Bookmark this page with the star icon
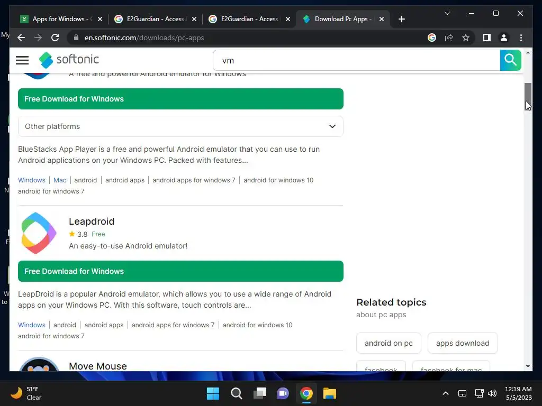The width and height of the screenshot is (542, 406). point(466,38)
